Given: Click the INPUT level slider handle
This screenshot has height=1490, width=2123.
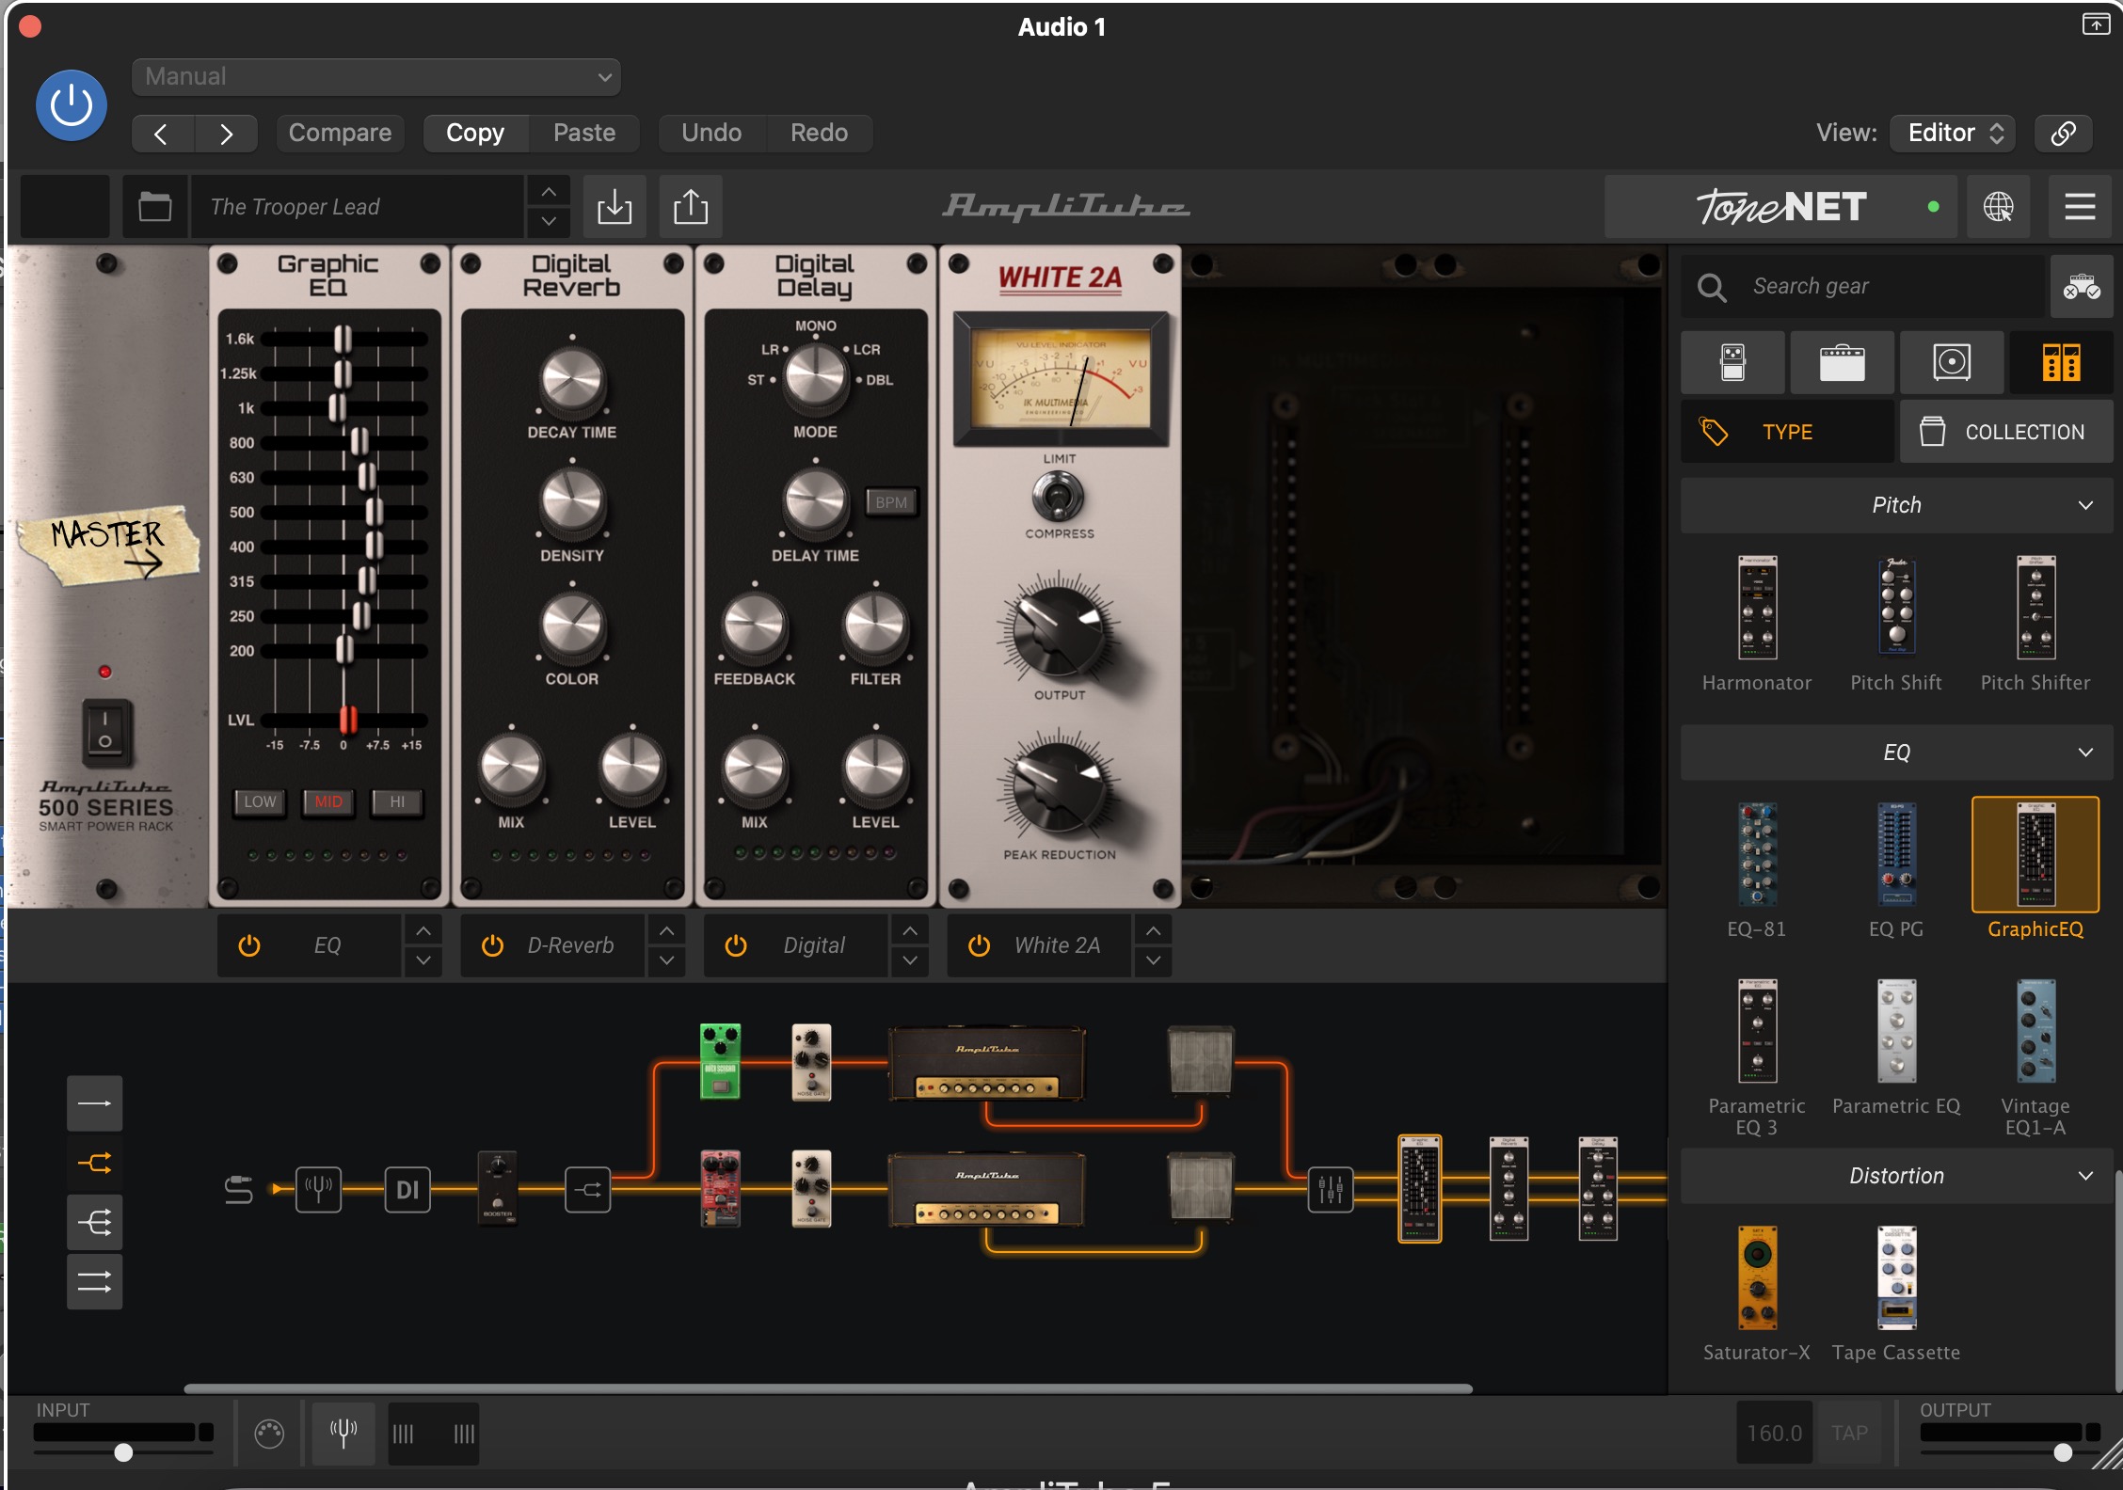Looking at the screenshot, I should (123, 1452).
